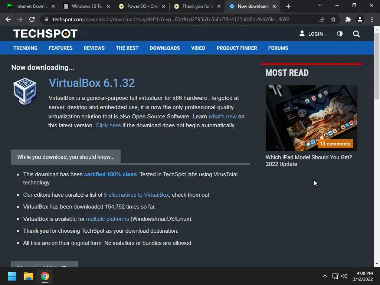Read Which iPad Model Should You Get
The image size is (380, 285).
tap(309, 161)
